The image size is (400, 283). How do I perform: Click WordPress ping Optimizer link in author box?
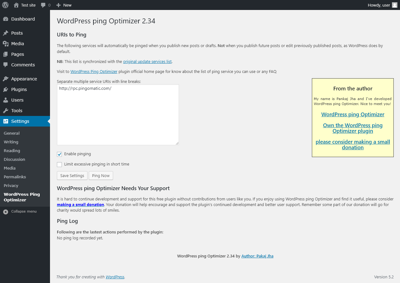[353, 114]
